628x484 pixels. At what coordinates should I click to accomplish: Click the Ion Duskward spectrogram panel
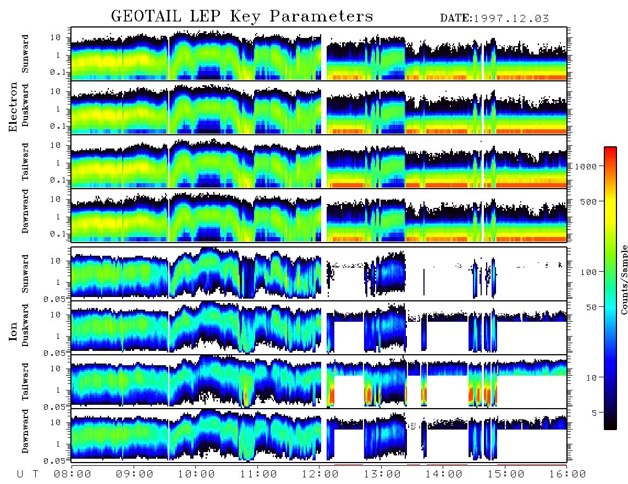[x=319, y=327]
